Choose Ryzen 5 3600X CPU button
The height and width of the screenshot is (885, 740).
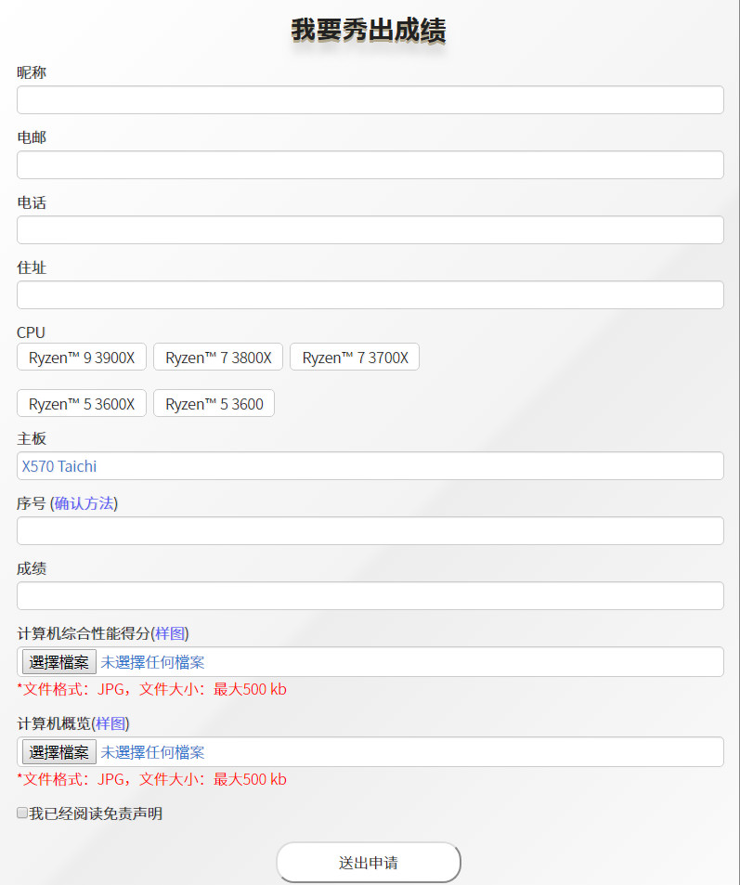(82, 404)
